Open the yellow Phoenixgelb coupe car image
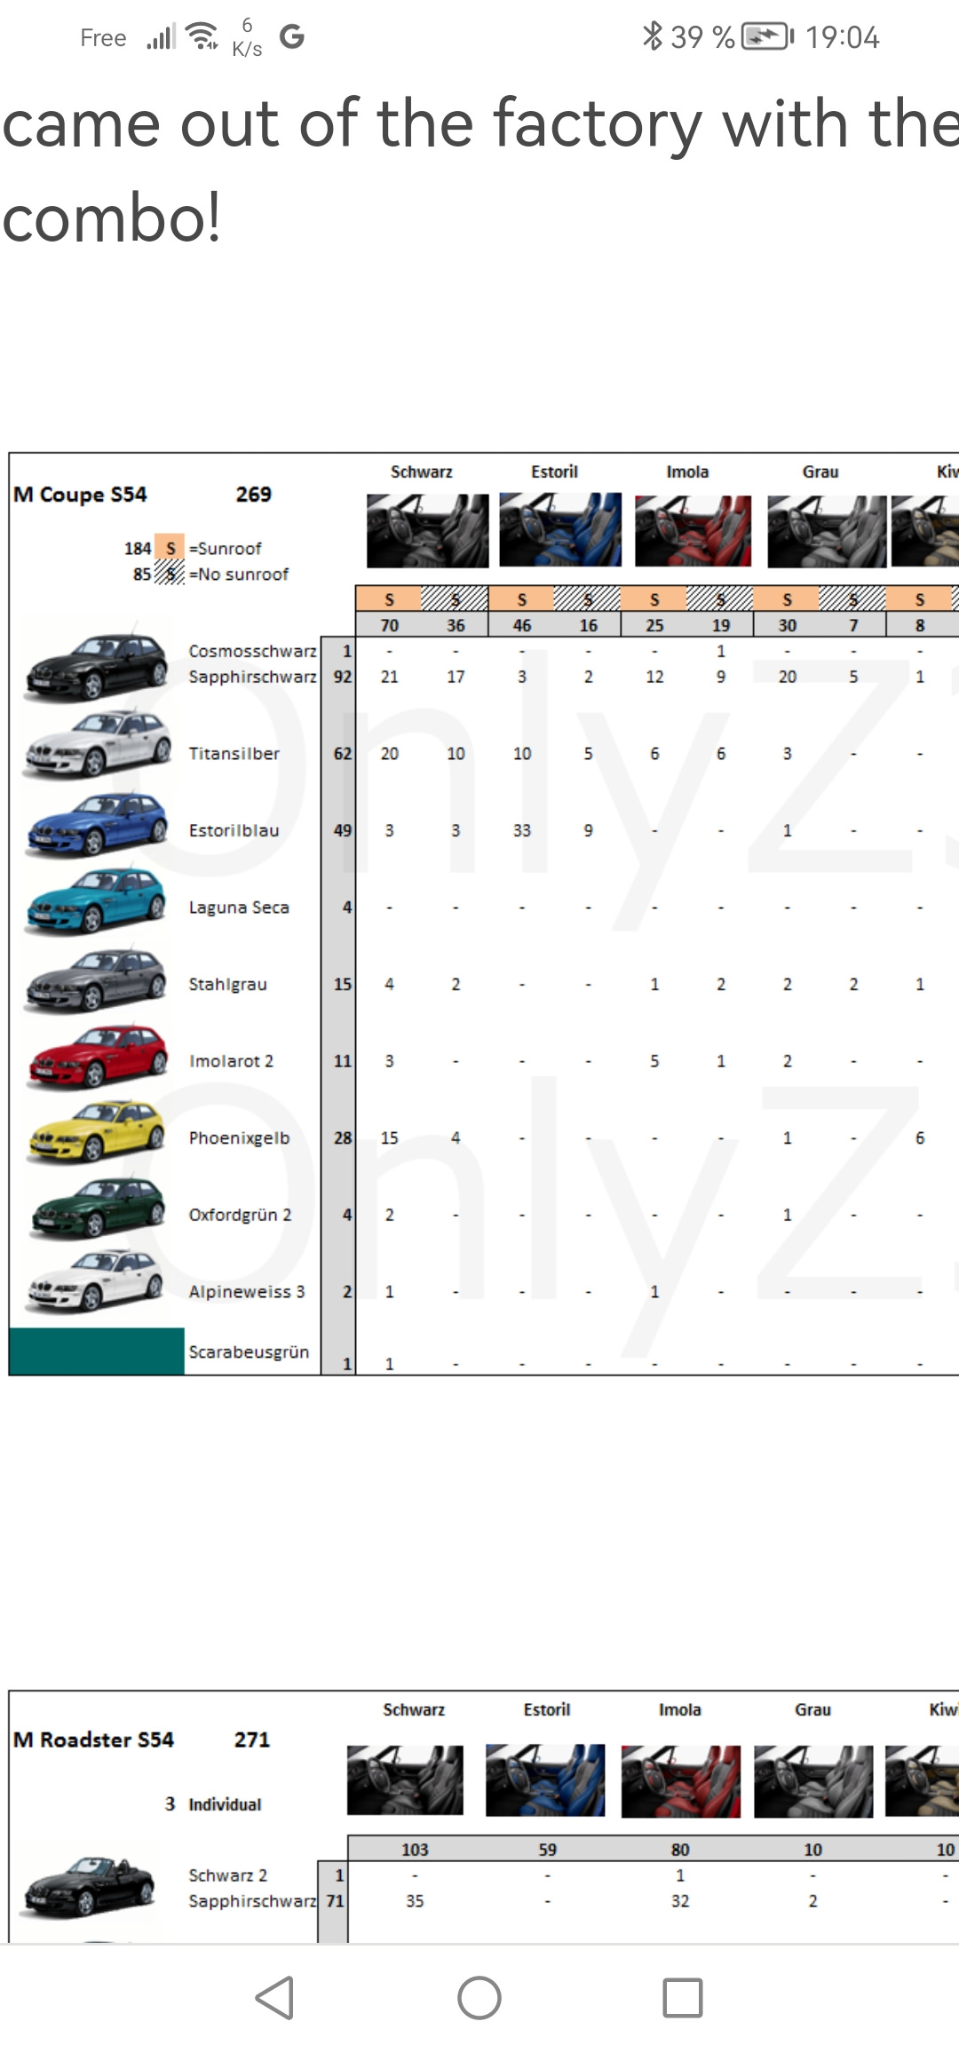 point(97,1132)
